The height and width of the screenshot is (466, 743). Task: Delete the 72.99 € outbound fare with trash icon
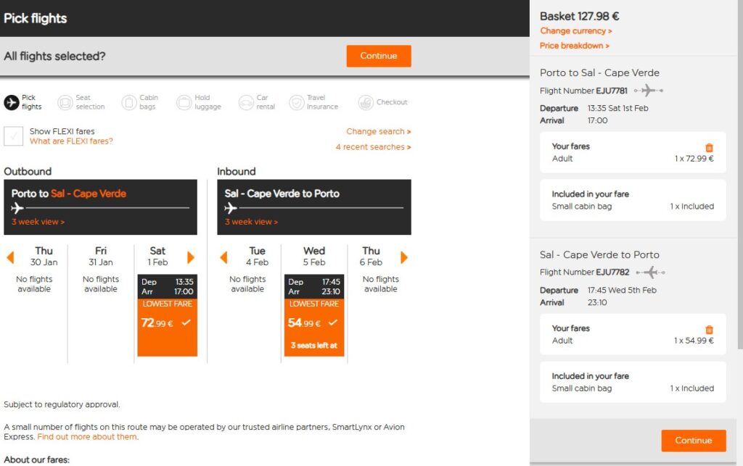(x=709, y=148)
